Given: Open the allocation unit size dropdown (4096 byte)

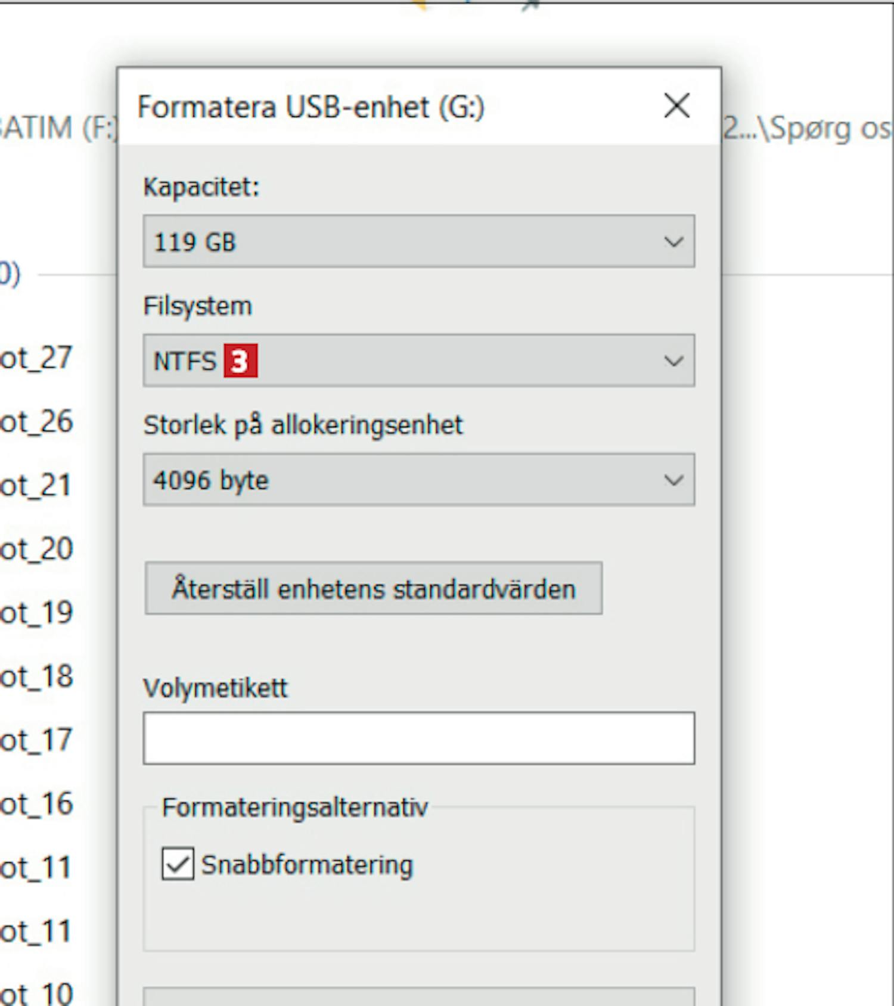Looking at the screenshot, I should tap(418, 480).
